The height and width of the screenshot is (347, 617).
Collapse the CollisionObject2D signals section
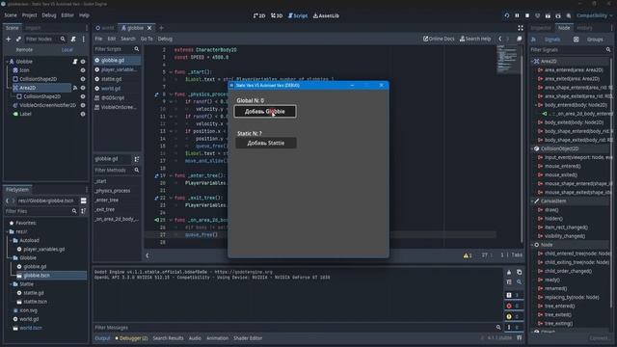coord(532,148)
